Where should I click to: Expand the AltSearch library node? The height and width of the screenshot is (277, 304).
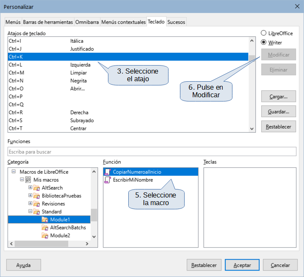coord(30,187)
